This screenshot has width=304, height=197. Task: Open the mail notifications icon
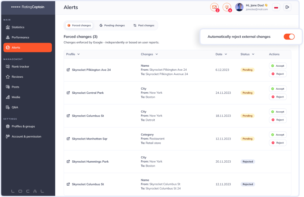[214, 7]
